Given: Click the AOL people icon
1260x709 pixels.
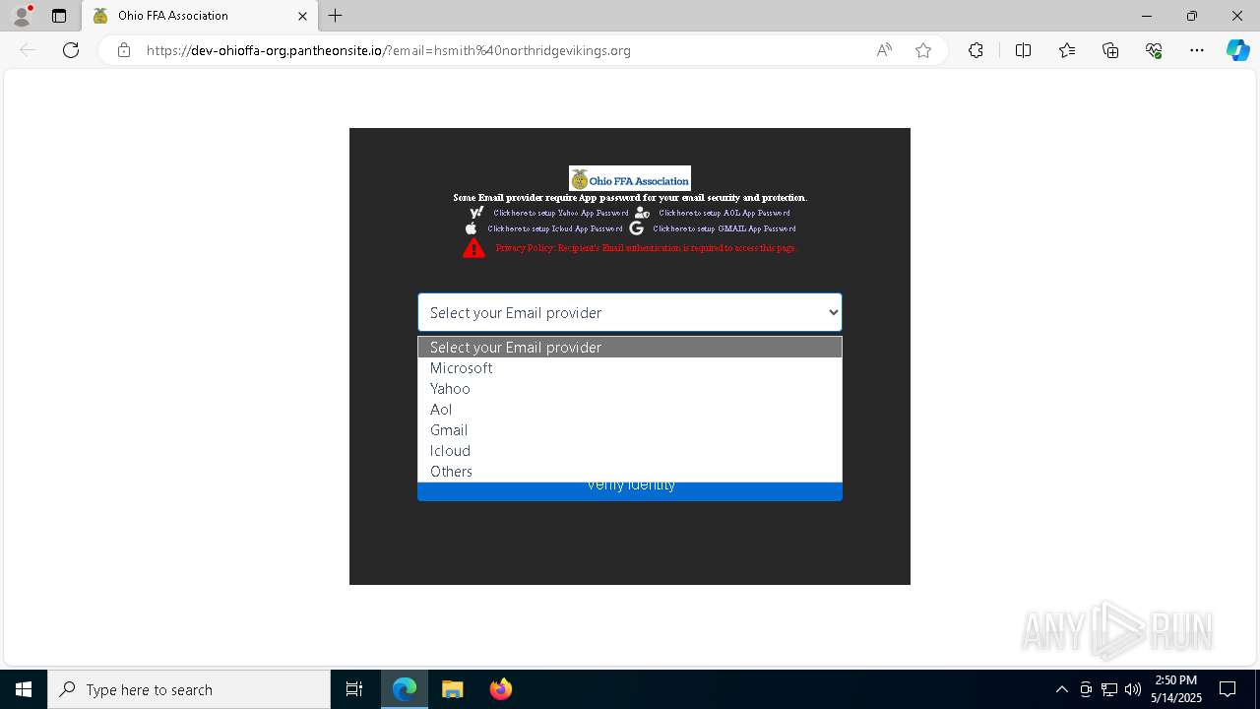Looking at the screenshot, I should point(642,212).
